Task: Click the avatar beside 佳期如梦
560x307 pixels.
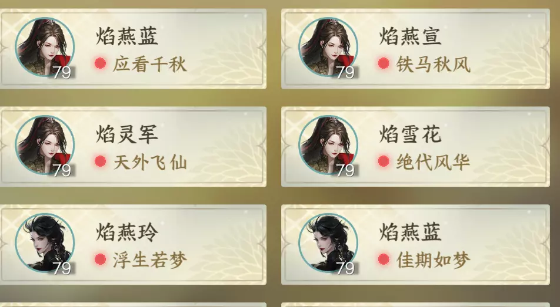Action: coord(328,242)
